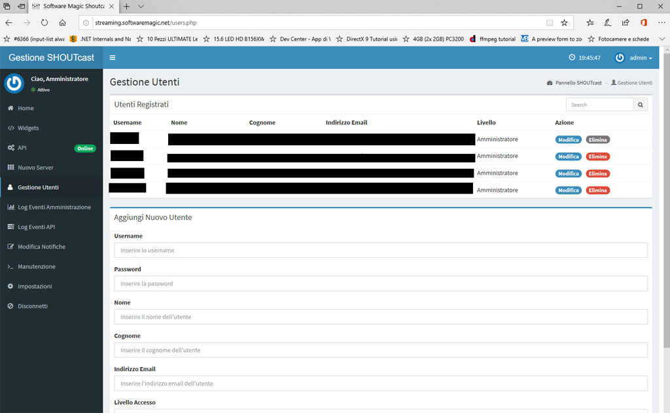
Task: Click Modifica for second user row
Action: (569, 156)
